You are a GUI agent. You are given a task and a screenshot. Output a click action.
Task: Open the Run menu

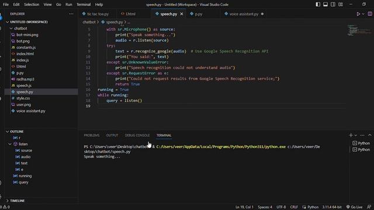click(x=69, y=5)
